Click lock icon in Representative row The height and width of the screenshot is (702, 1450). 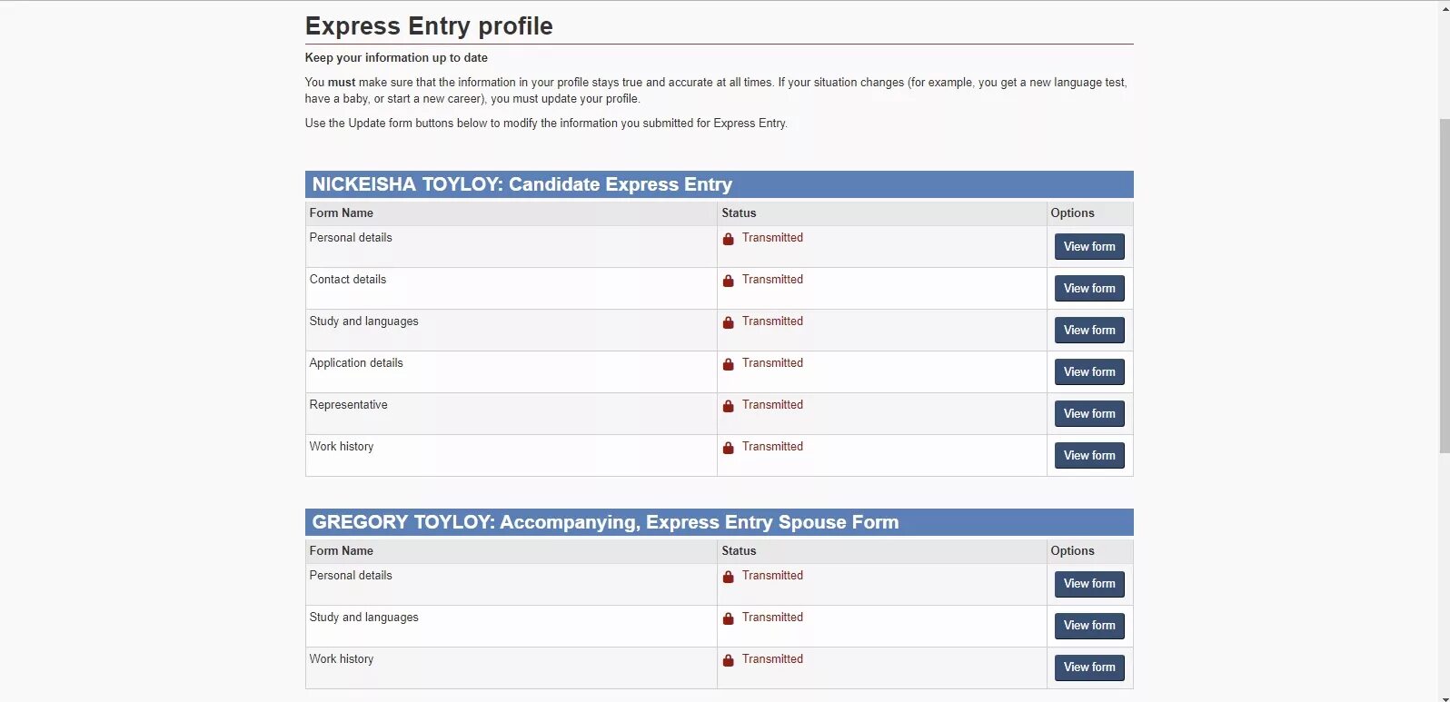coord(728,406)
